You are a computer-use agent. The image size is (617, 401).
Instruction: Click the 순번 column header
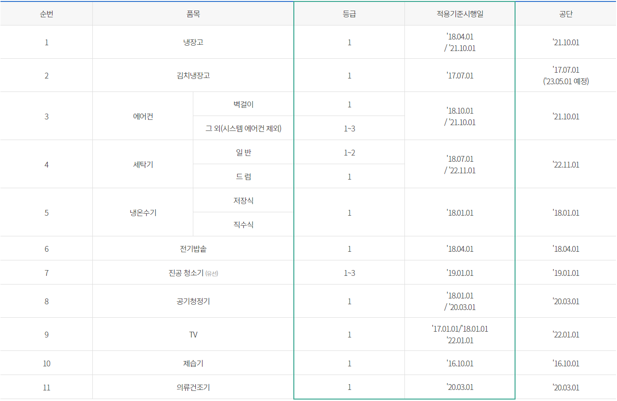tap(46, 13)
